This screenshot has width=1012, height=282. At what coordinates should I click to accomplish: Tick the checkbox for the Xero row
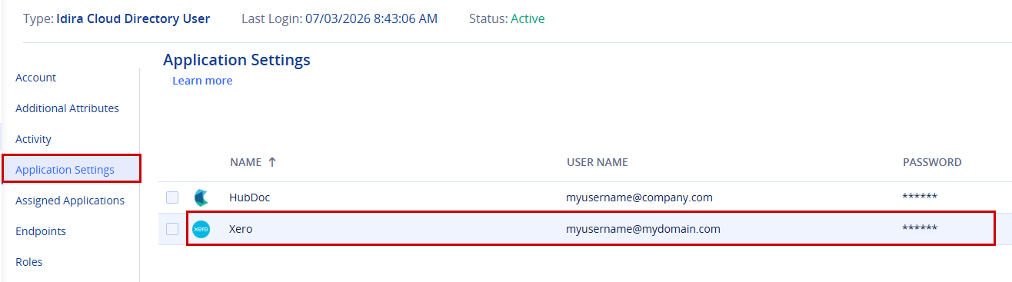click(x=172, y=229)
